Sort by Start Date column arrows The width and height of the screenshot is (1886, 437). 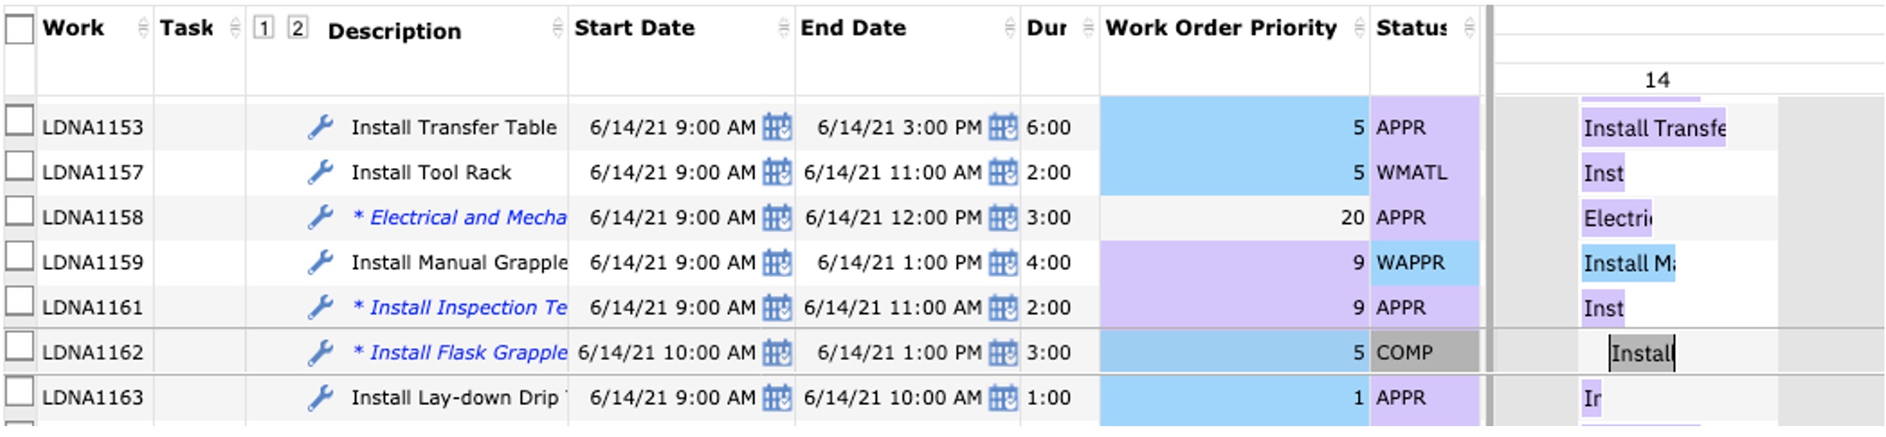point(783,29)
